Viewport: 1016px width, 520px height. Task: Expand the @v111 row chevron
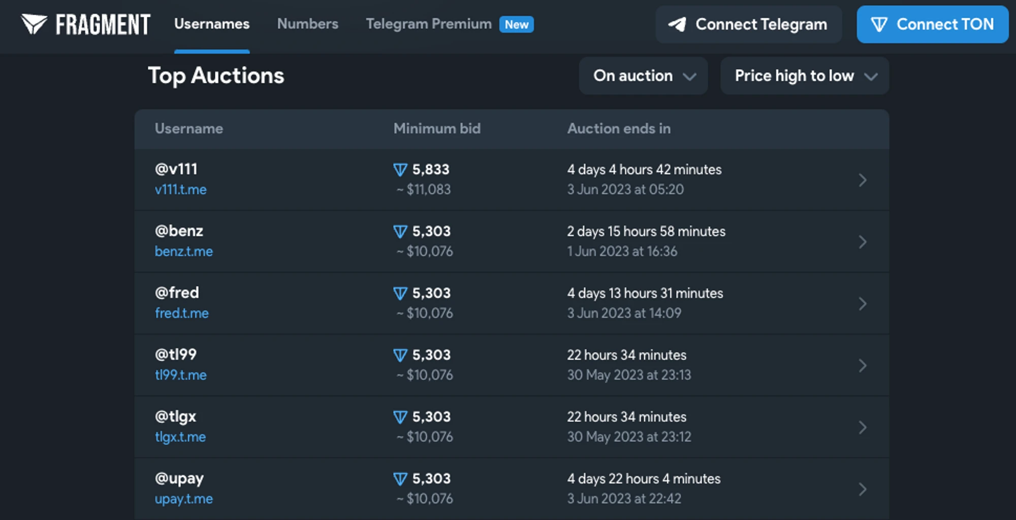862,180
